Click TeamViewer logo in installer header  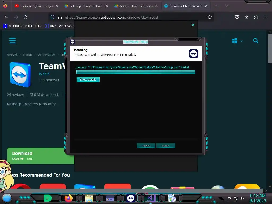(194, 54)
